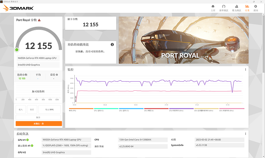Click the Intel(R) UHD Graphics field under score
265x158 pixels.
coord(38,65)
